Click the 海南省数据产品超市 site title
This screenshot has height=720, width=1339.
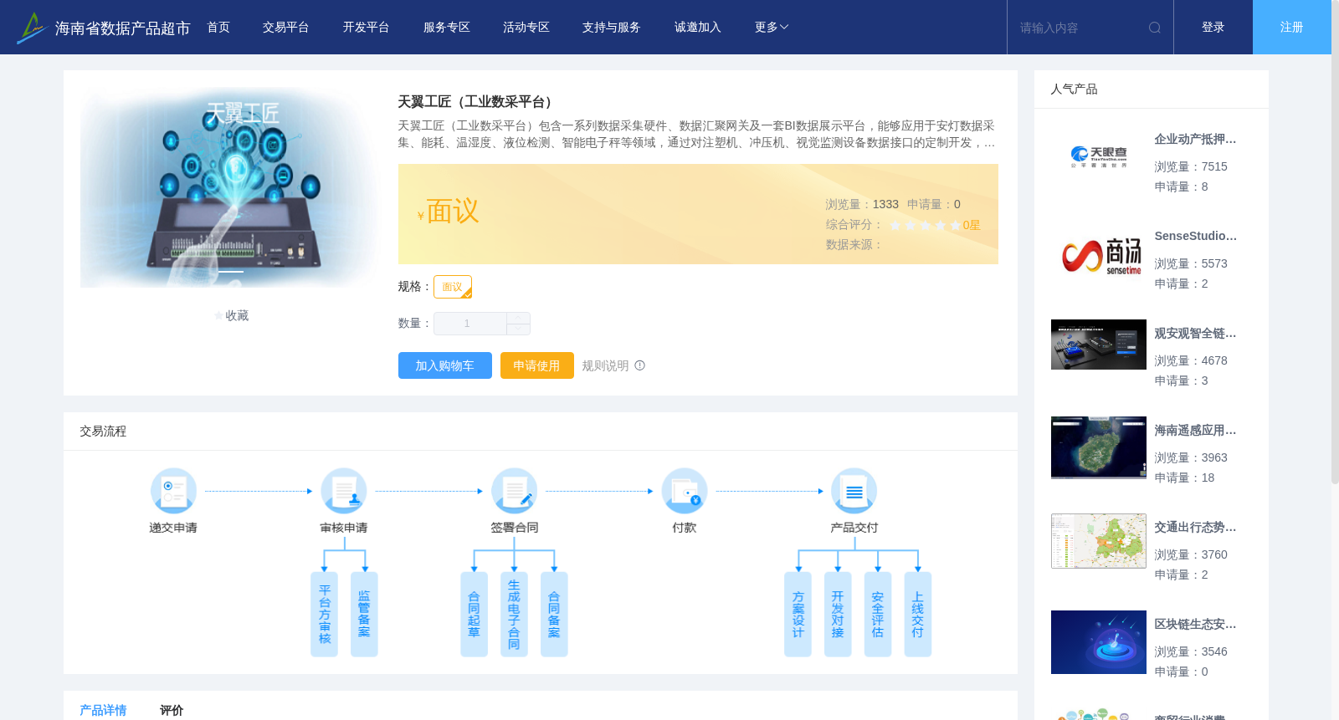(x=122, y=28)
